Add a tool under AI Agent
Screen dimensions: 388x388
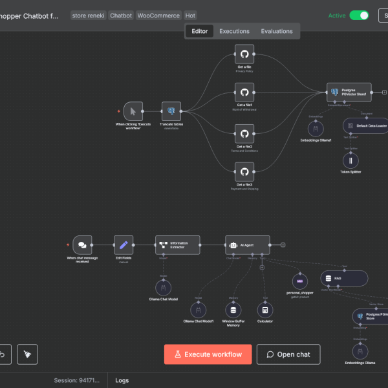262,267
